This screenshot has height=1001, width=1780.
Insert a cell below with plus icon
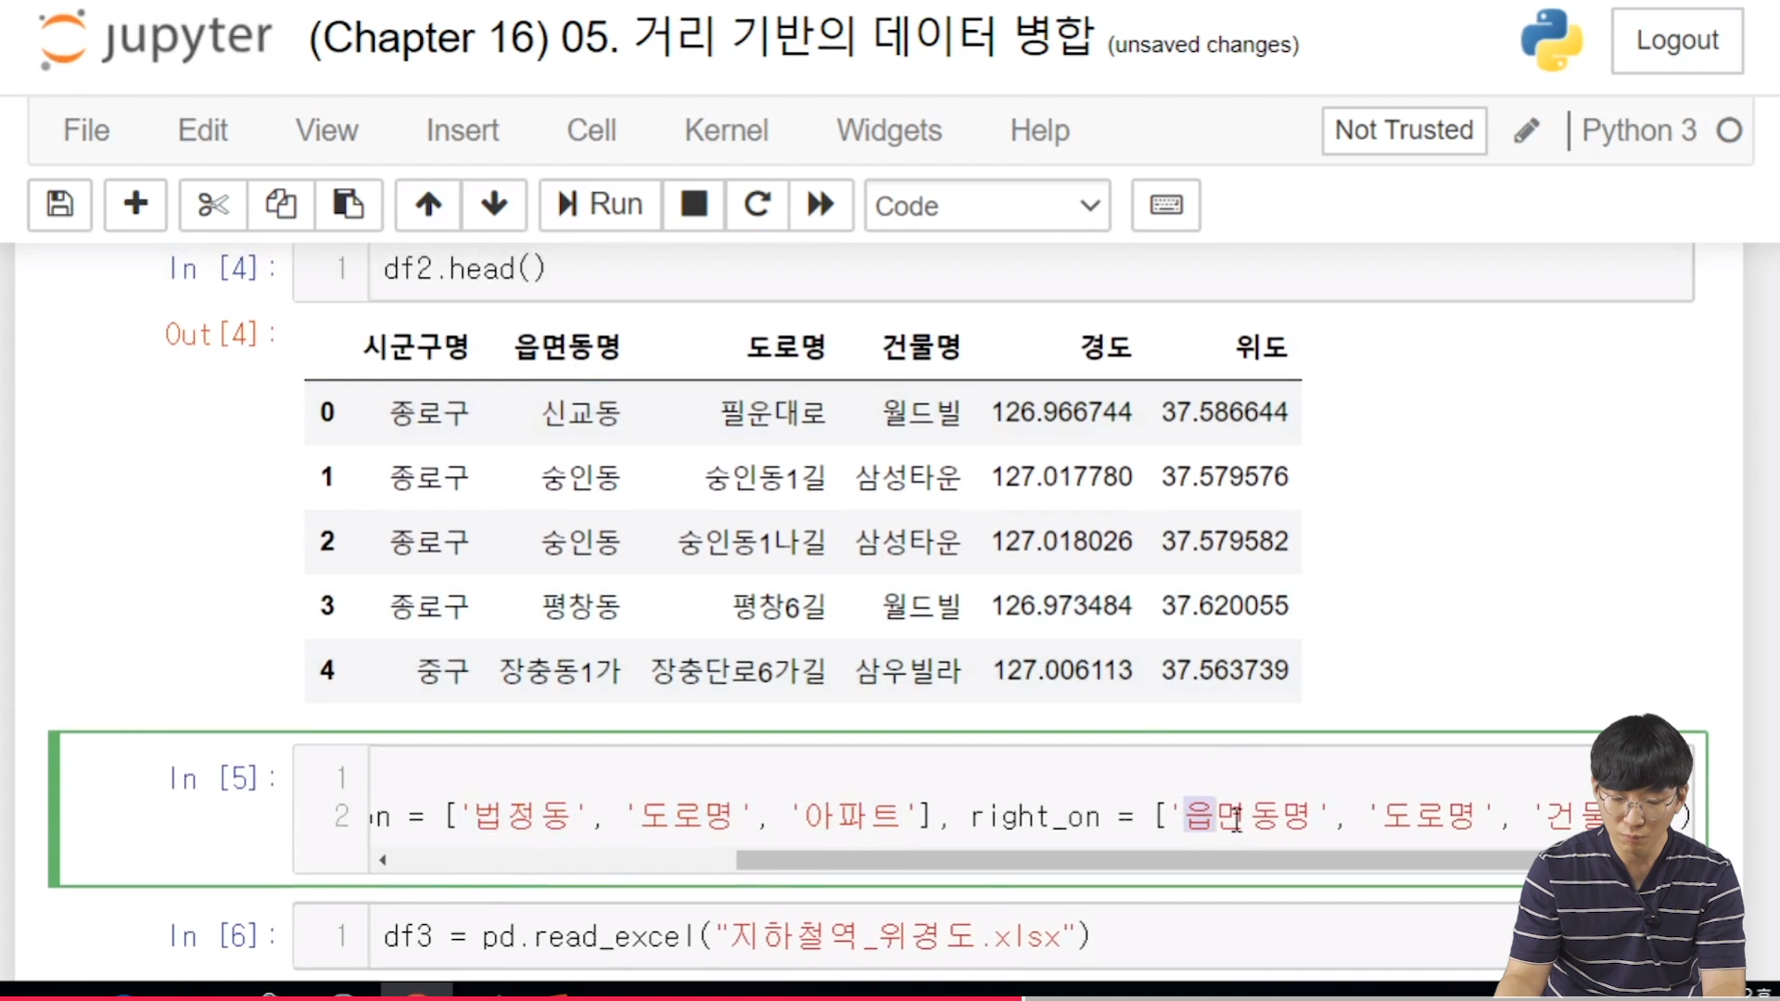[x=135, y=204]
